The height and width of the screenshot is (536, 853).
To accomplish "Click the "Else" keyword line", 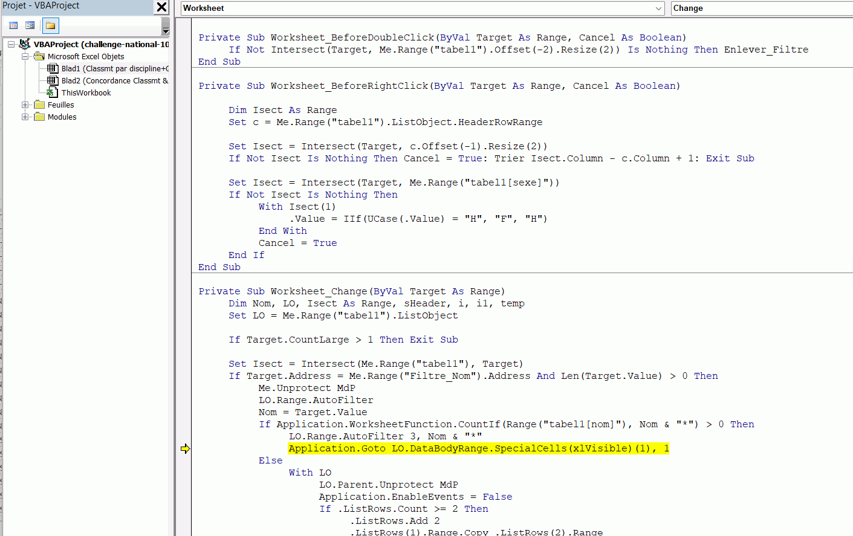I will click(271, 460).
